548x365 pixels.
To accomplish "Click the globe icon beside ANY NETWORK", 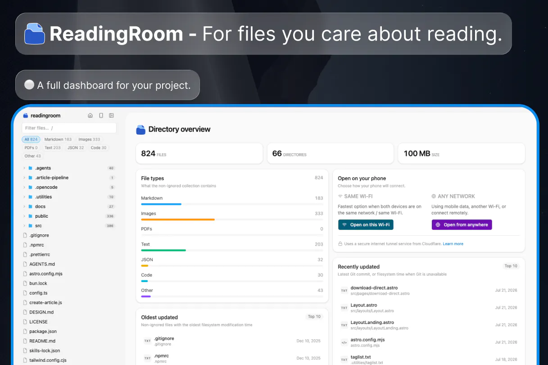I will (x=434, y=196).
